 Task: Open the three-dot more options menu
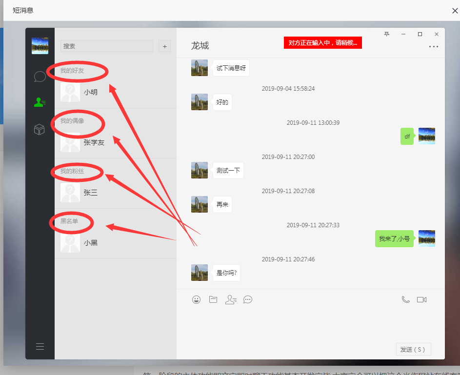tap(433, 47)
